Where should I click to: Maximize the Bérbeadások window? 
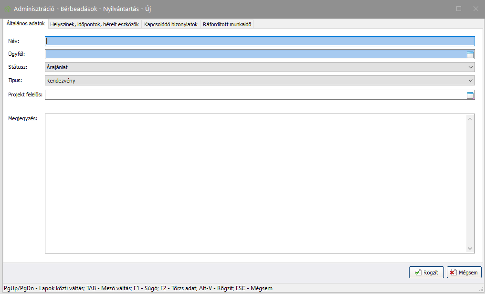pyautogui.click(x=459, y=9)
